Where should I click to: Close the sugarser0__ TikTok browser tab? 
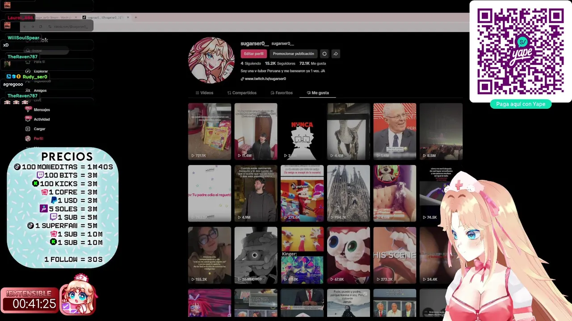click(x=128, y=17)
